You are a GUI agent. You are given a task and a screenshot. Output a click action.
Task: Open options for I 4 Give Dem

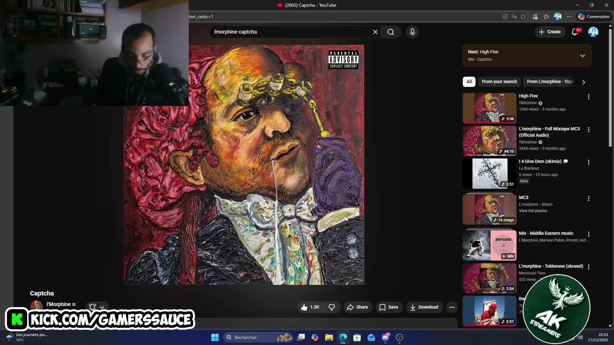coord(589,162)
